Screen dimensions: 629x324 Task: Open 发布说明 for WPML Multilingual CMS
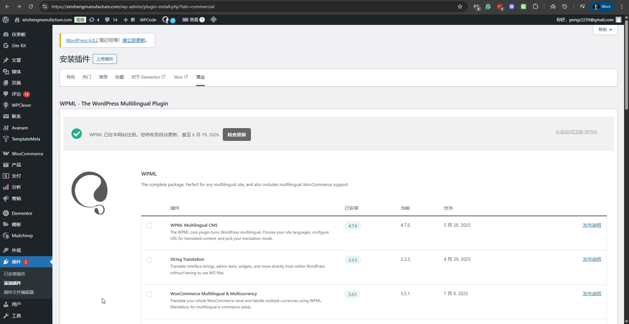tap(592, 225)
